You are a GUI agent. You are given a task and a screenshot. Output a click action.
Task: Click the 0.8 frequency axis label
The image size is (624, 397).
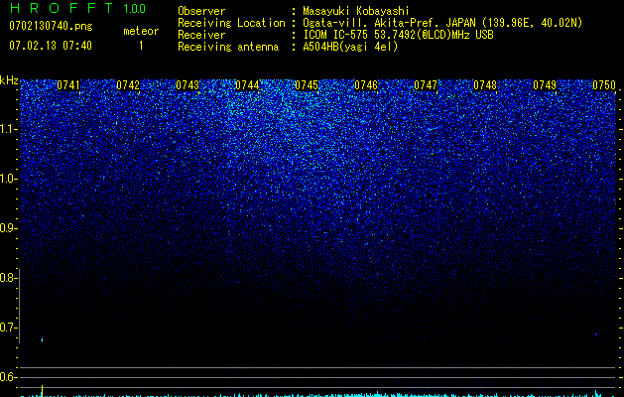point(8,278)
